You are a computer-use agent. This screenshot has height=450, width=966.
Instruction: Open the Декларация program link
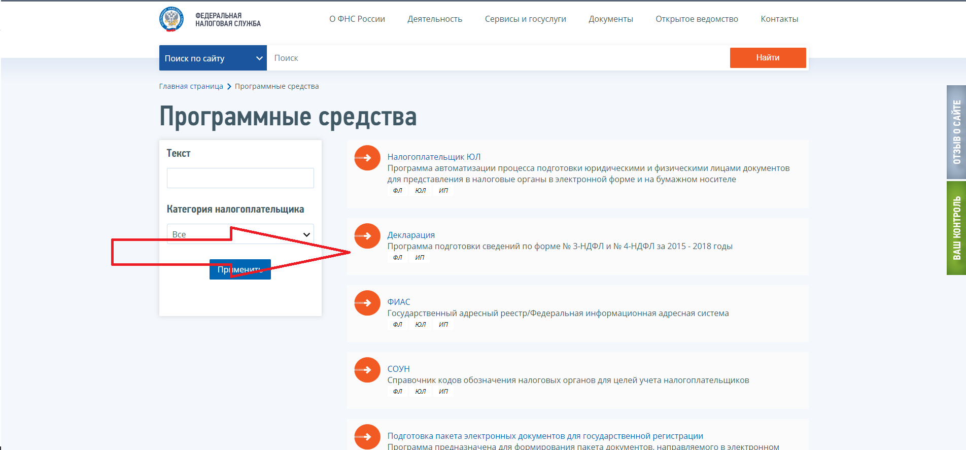click(x=411, y=235)
